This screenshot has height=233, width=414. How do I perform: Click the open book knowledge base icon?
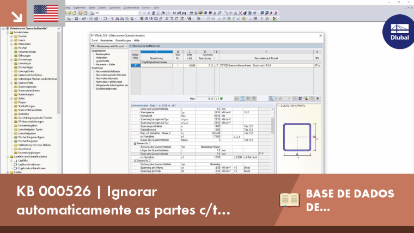(x=289, y=200)
